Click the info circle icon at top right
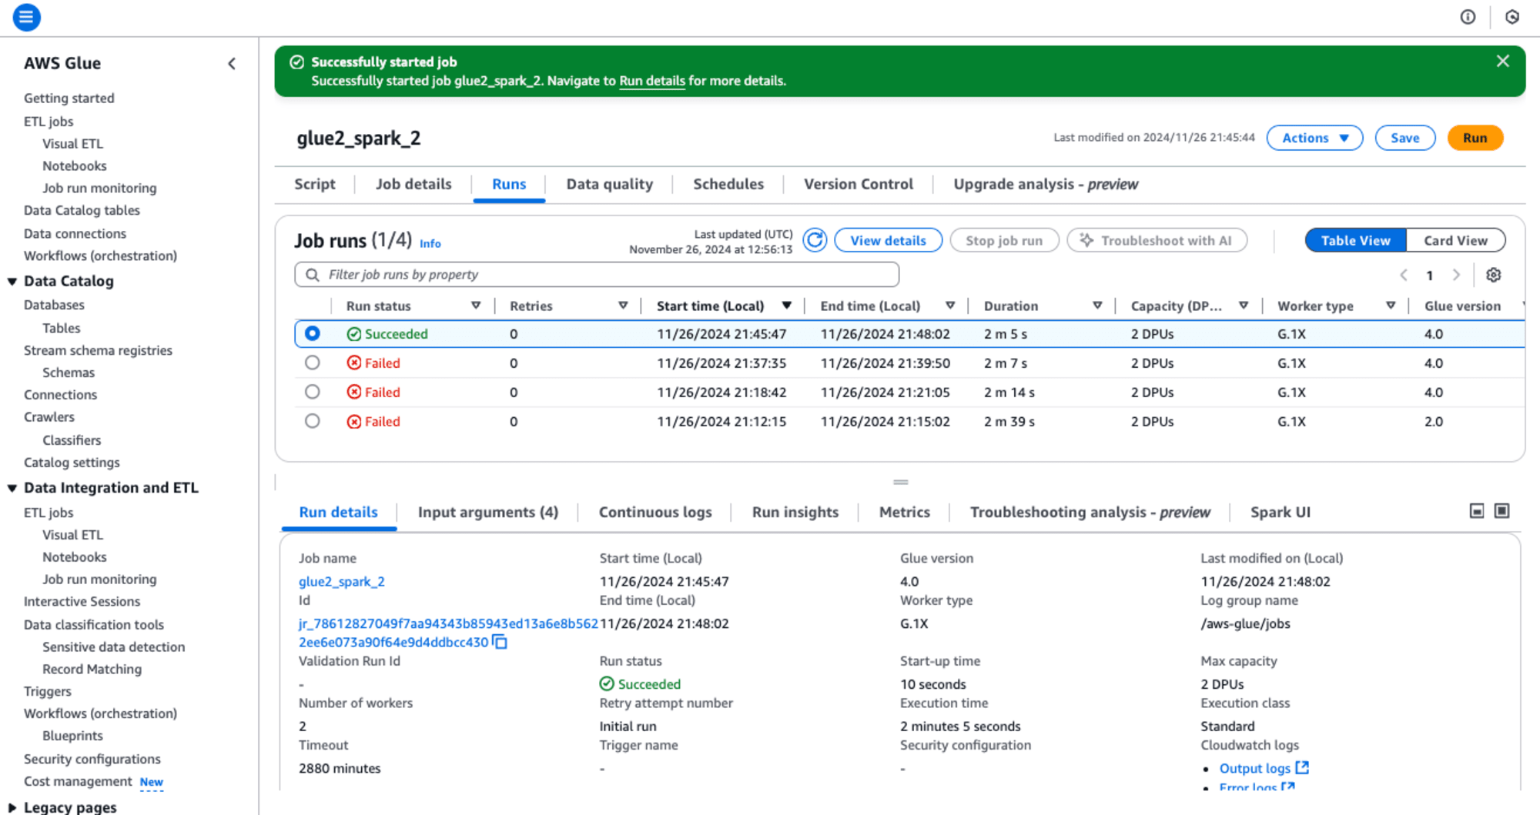Image resolution: width=1540 pixels, height=815 pixels. click(x=1468, y=17)
